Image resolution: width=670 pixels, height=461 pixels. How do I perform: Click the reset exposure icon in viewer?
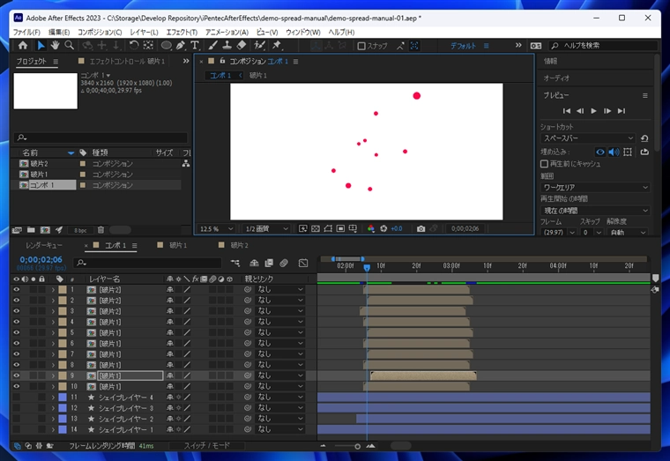383,228
